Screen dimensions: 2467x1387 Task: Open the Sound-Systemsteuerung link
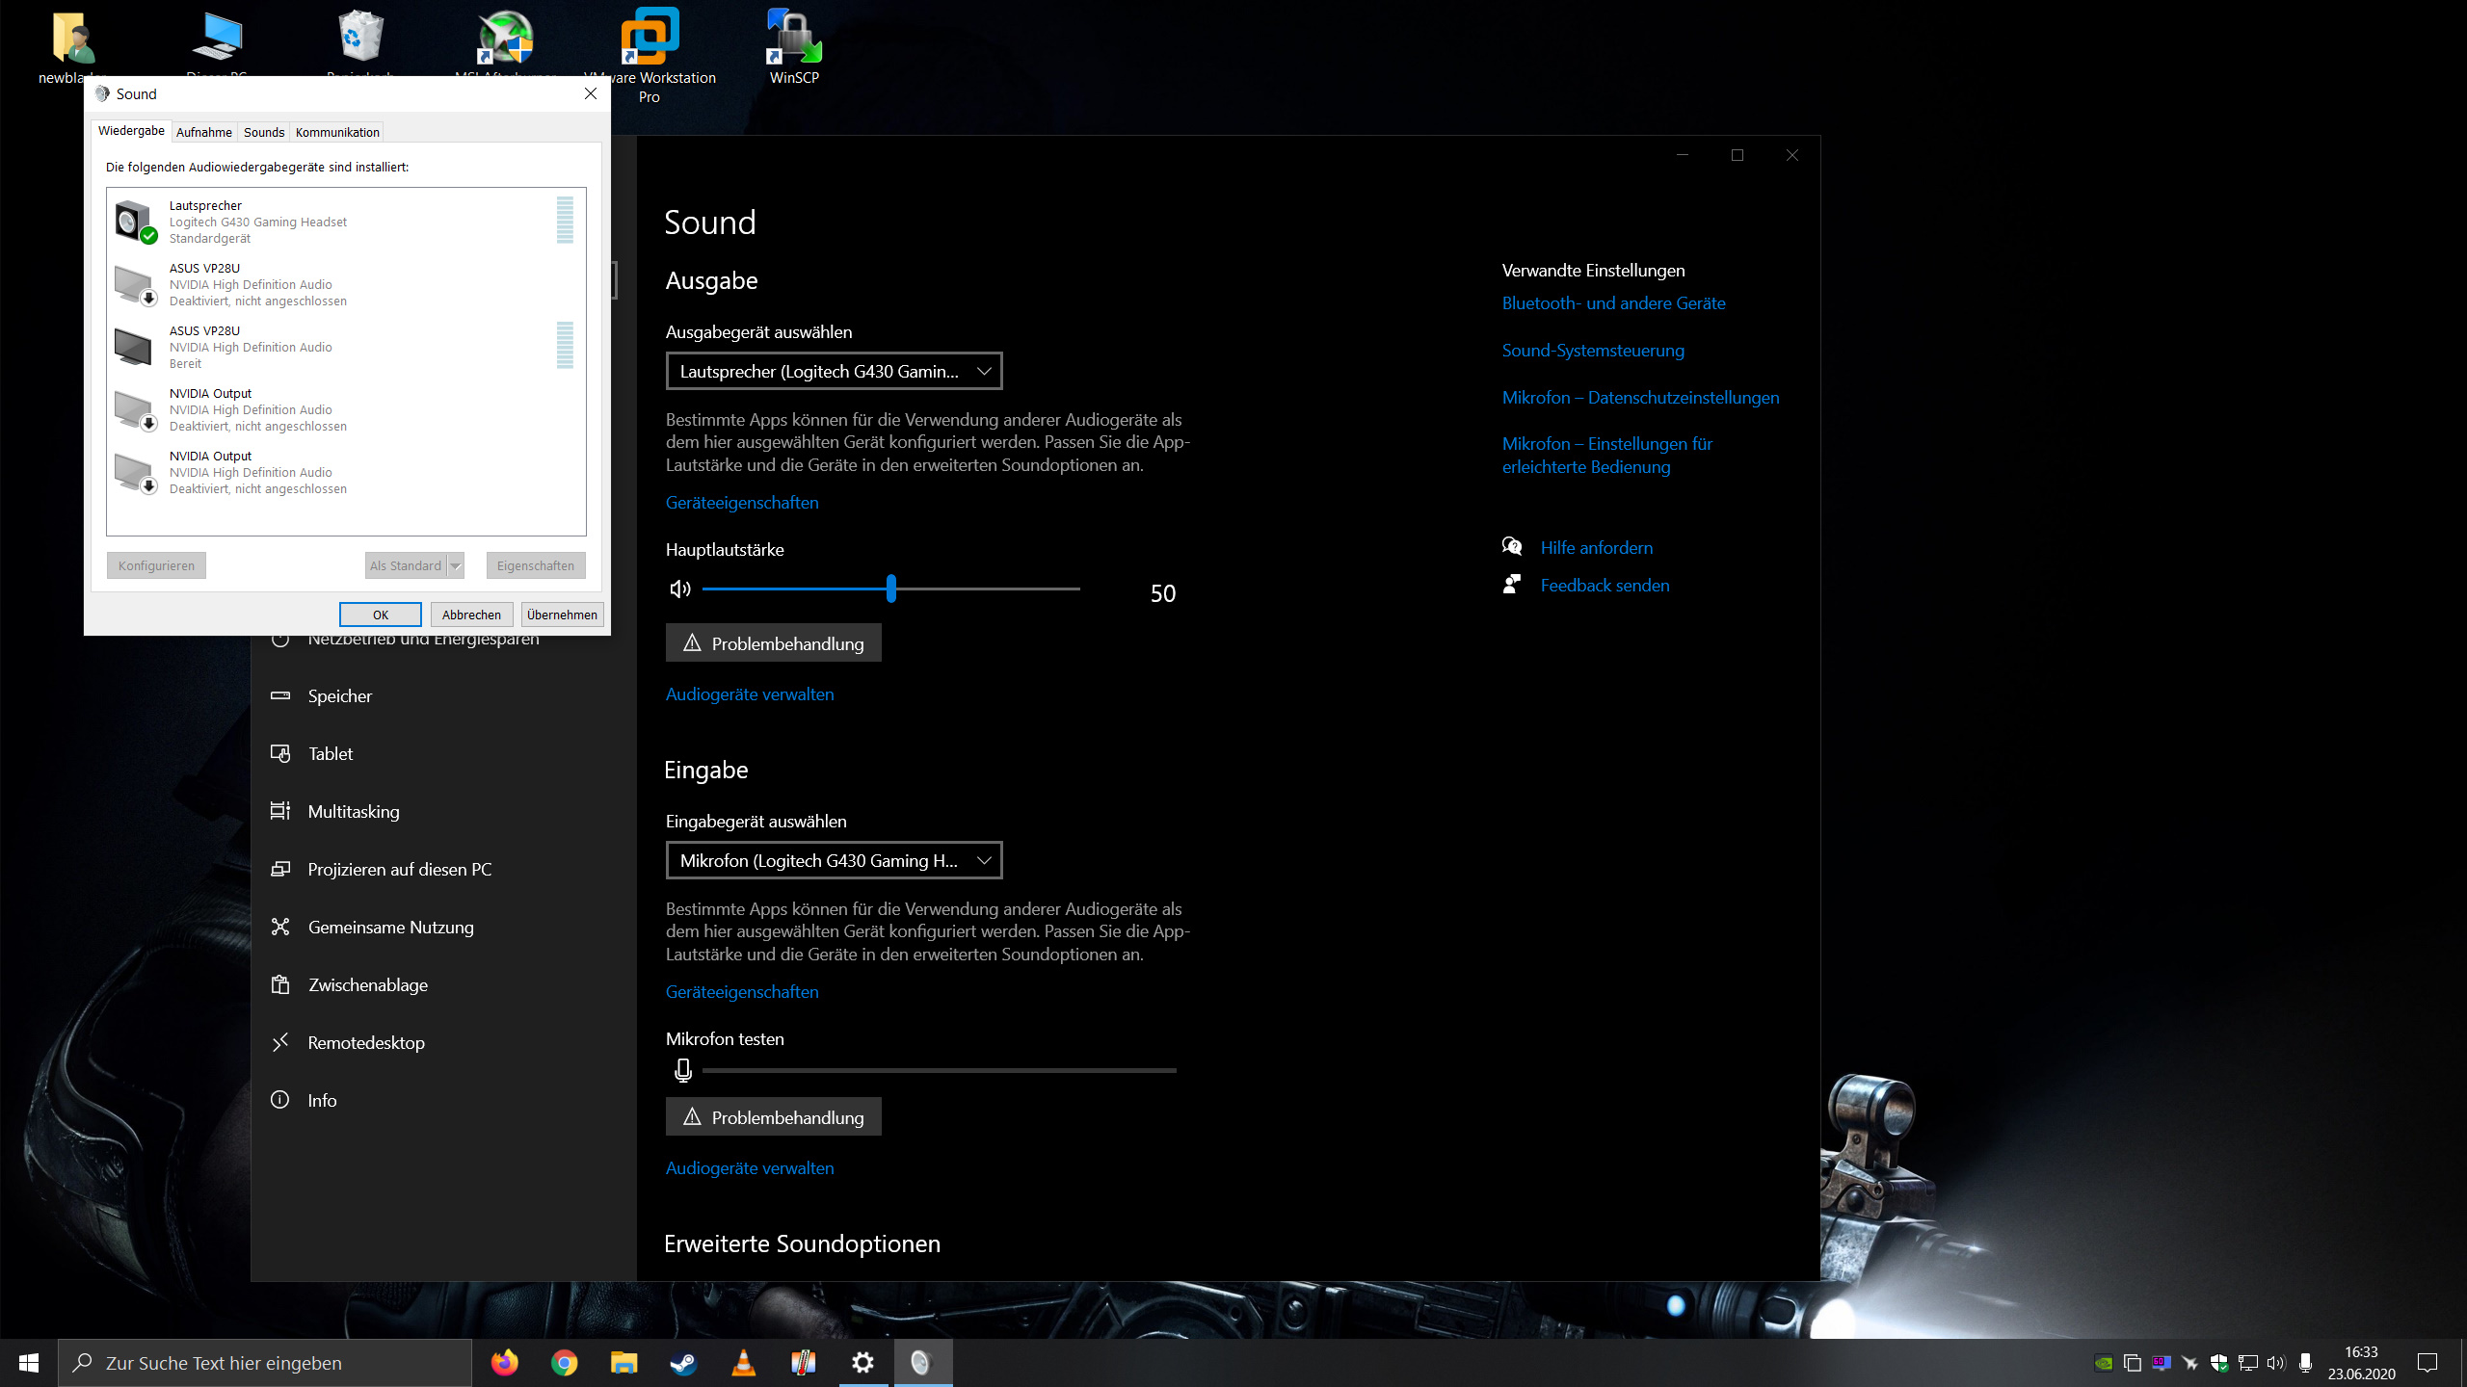[x=1593, y=351]
